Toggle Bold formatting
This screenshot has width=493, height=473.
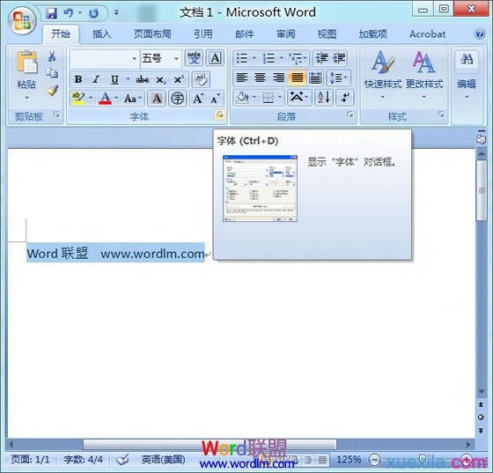[78, 79]
